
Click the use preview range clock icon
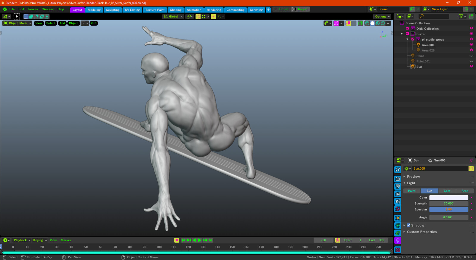(338, 240)
